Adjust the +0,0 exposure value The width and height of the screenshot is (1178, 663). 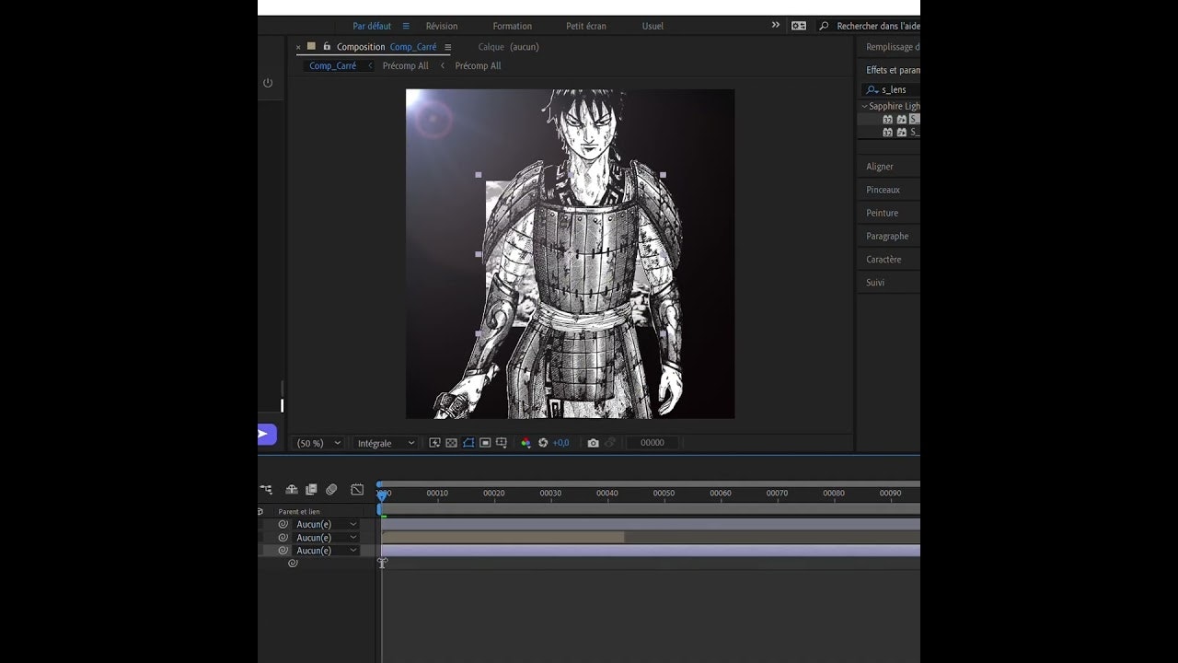pyautogui.click(x=560, y=443)
